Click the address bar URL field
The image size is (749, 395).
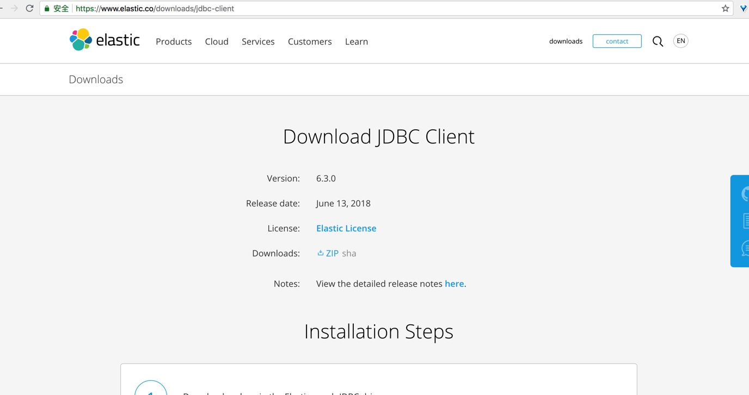pyautogui.click(x=381, y=9)
